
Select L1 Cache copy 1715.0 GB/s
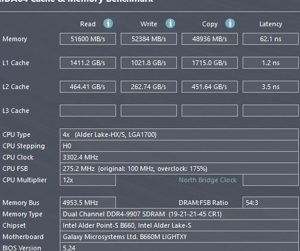[210, 63]
